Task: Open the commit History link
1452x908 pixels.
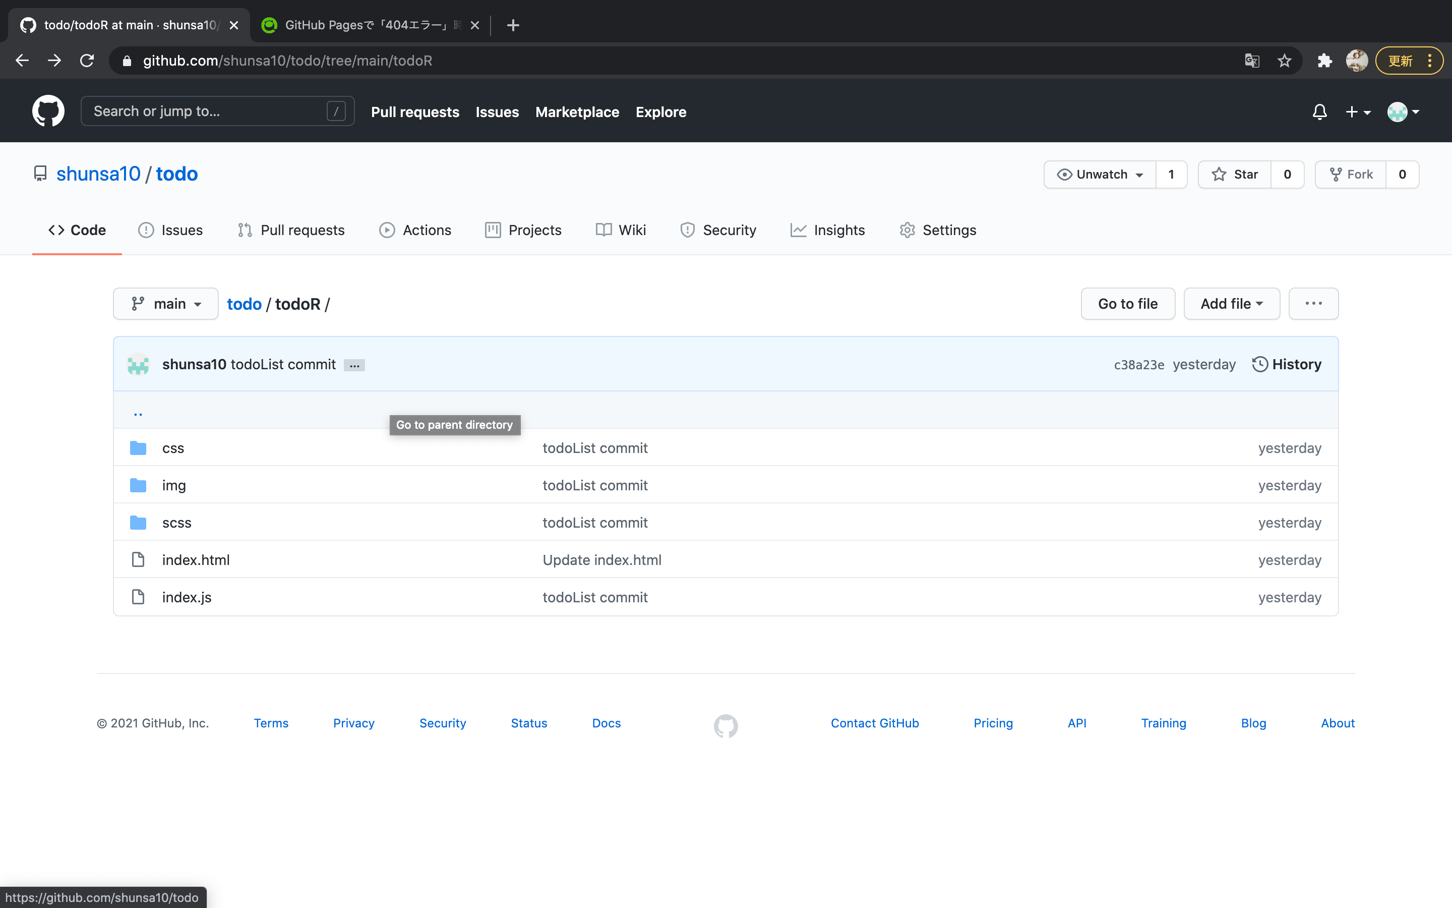Action: click(x=1287, y=365)
